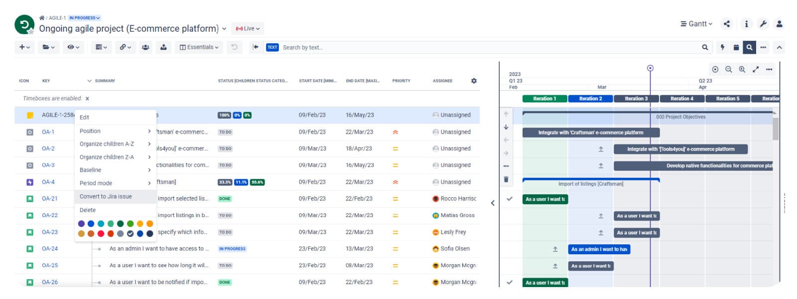Click the highlighted search panel button
This screenshot has height=299, width=797.
click(x=749, y=47)
